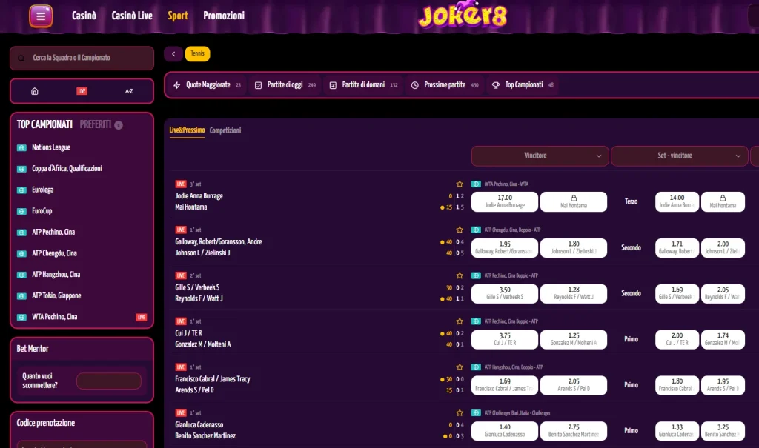Image resolution: width=759 pixels, height=448 pixels.
Task: Switch to the Preferiti tab
Action: pos(96,125)
